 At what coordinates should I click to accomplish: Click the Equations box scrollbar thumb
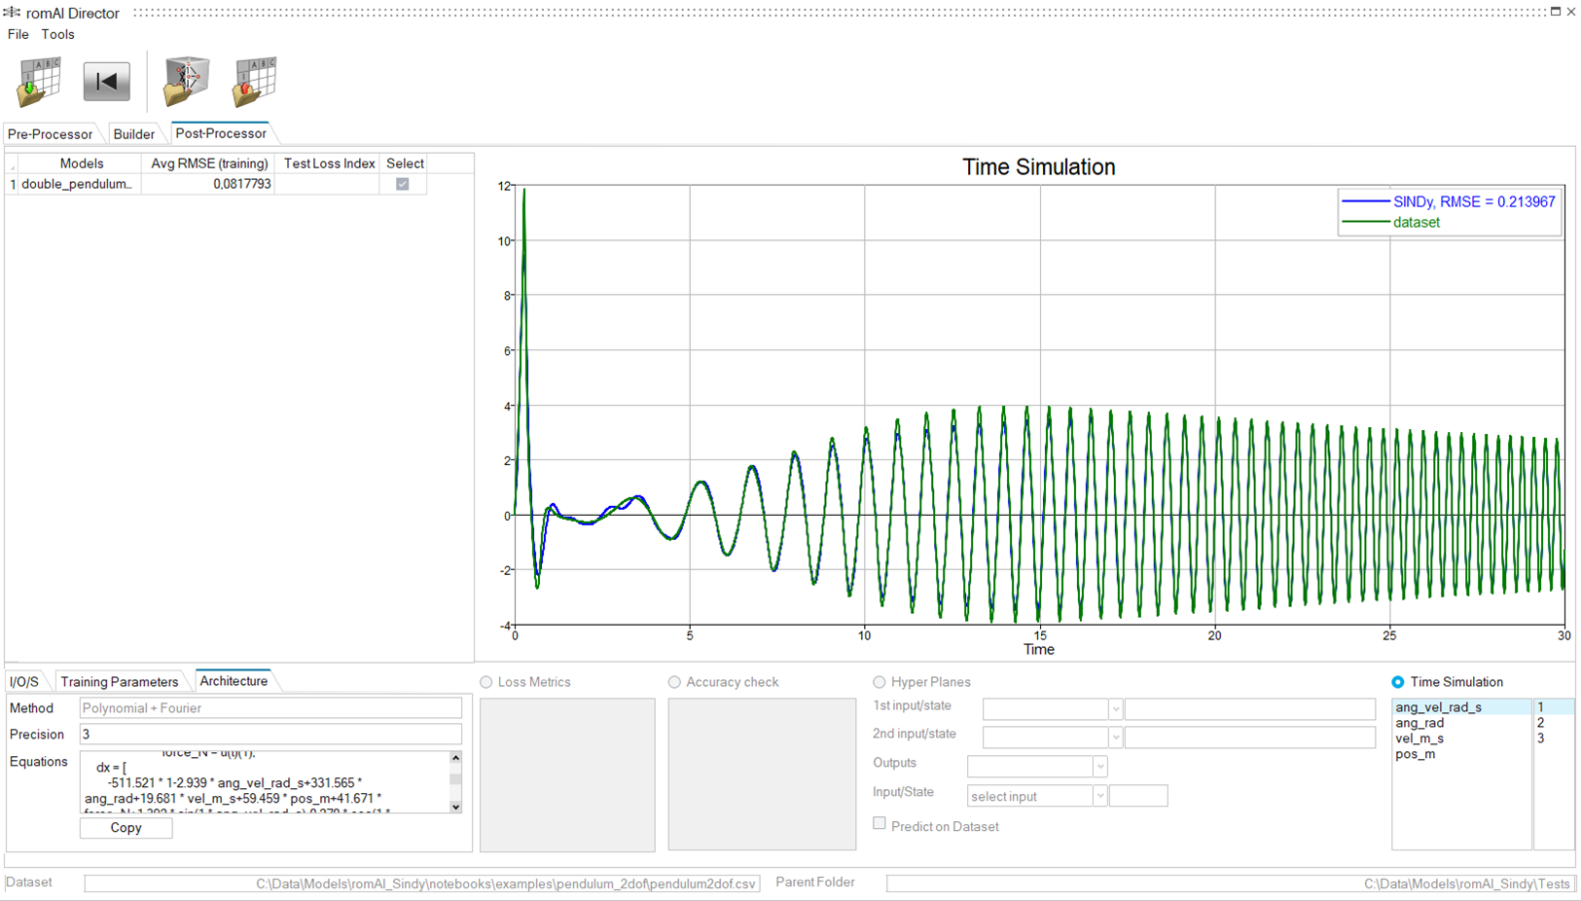(455, 779)
